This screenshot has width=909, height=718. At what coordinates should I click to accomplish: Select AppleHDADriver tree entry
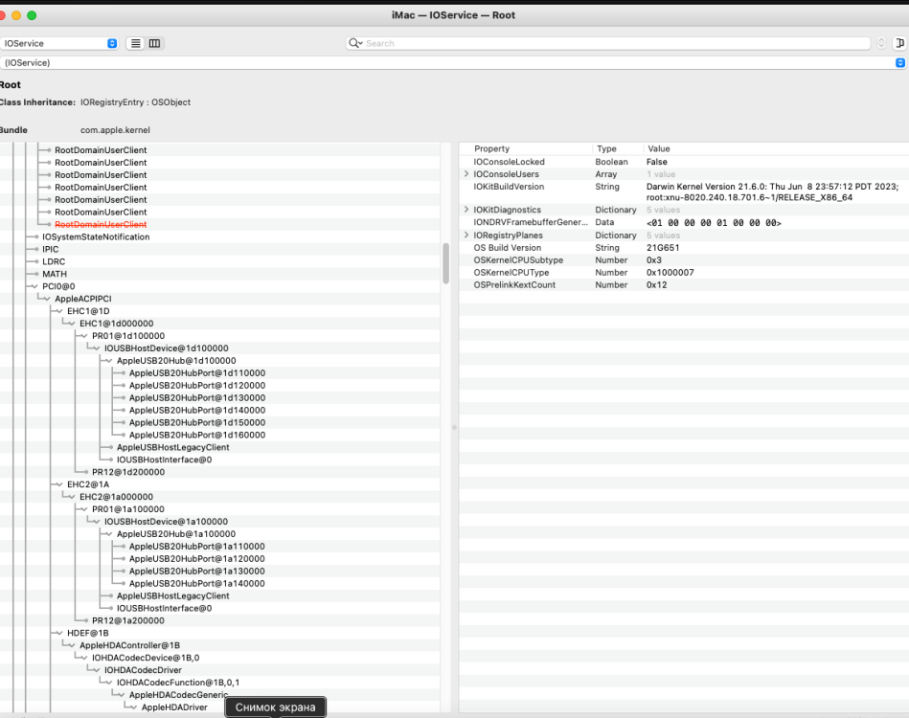[x=174, y=707]
